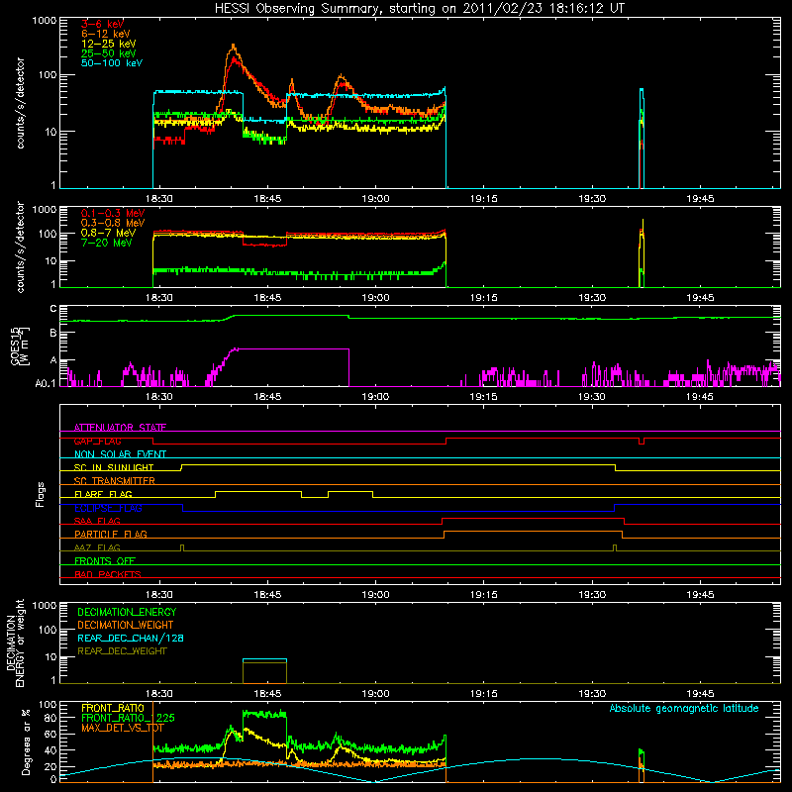Select the SC_TRANSMITTER flag label
Viewport: 792px width, 792px height.
(x=115, y=481)
